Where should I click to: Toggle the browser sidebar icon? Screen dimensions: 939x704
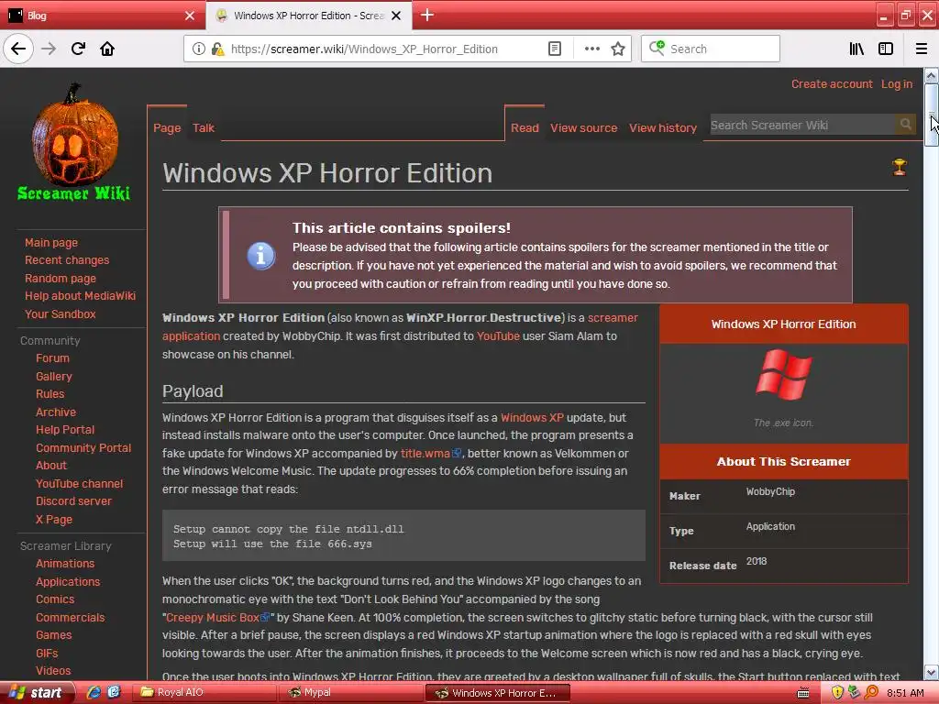[x=886, y=49]
